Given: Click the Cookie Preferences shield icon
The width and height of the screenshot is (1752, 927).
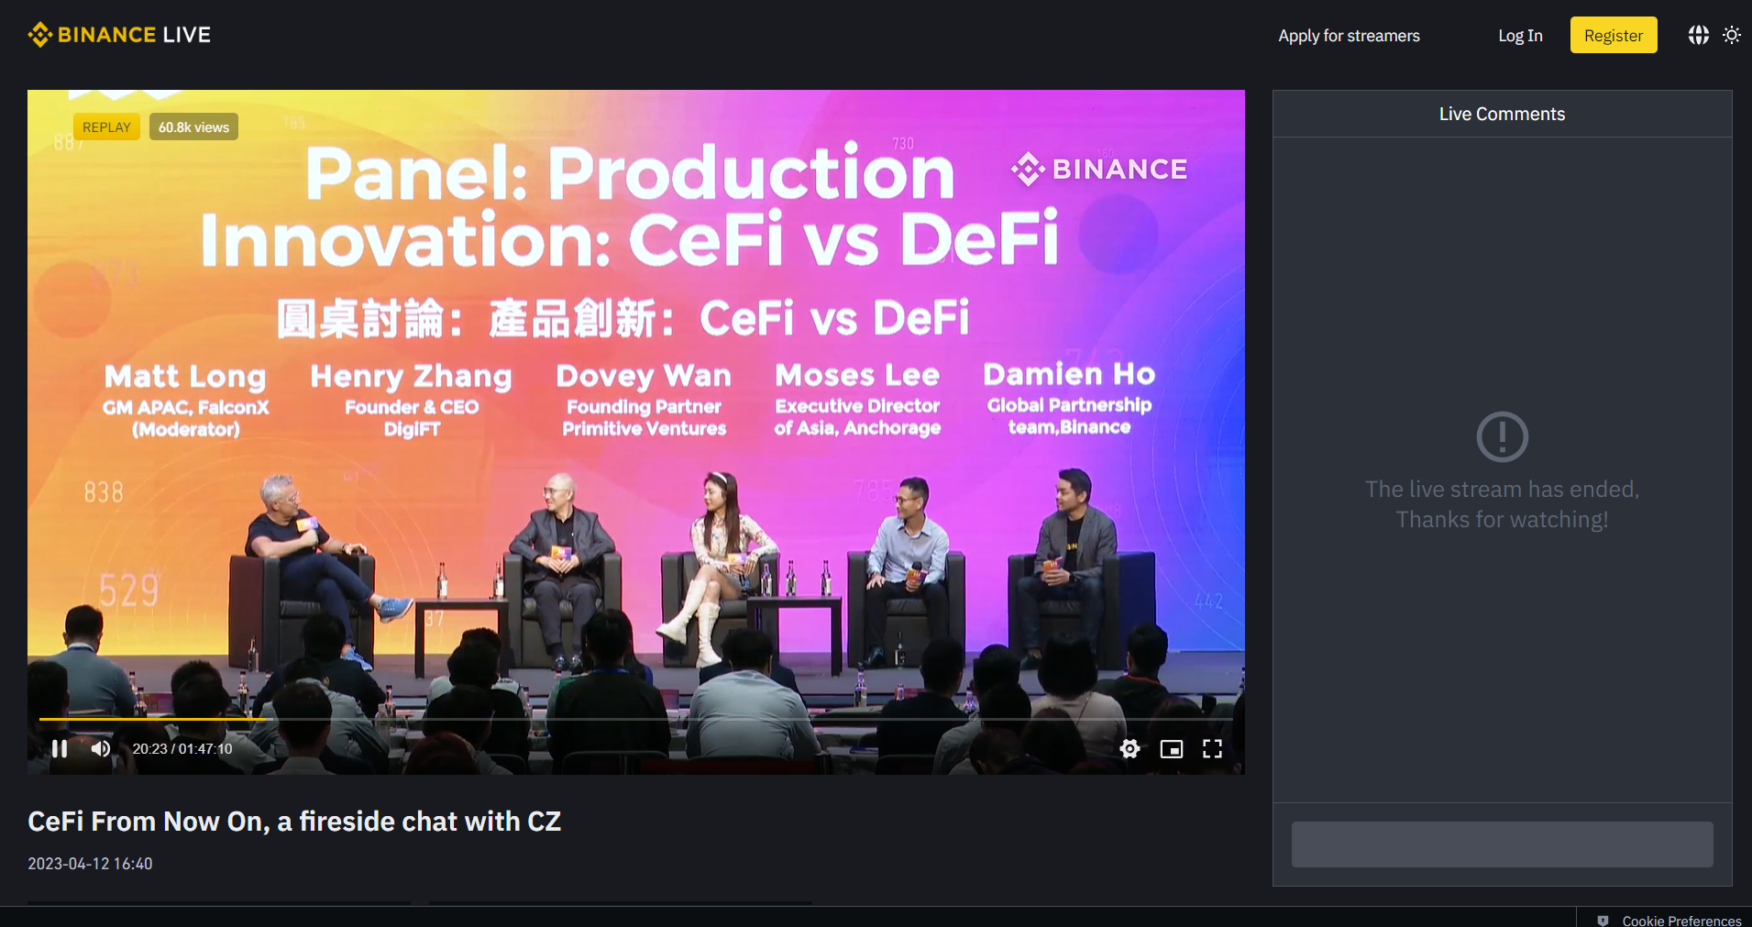Looking at the screenshot, I should tap(1603, 920).
